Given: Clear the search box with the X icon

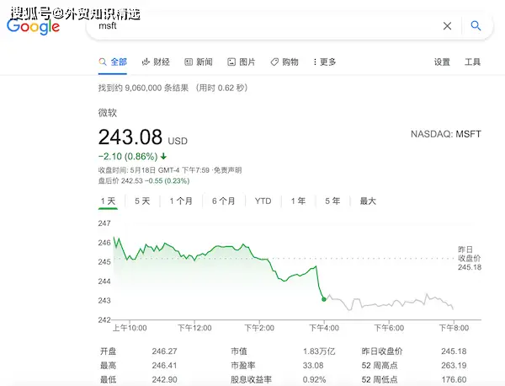Looking at the screenshot, I should 447,26.
